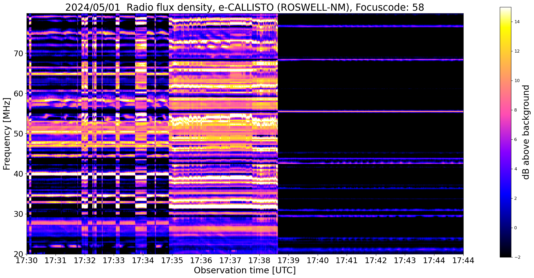Click the 17:38 time tick label
The height and width of the screenshot is (278, 534).
(x=259, y=260)
